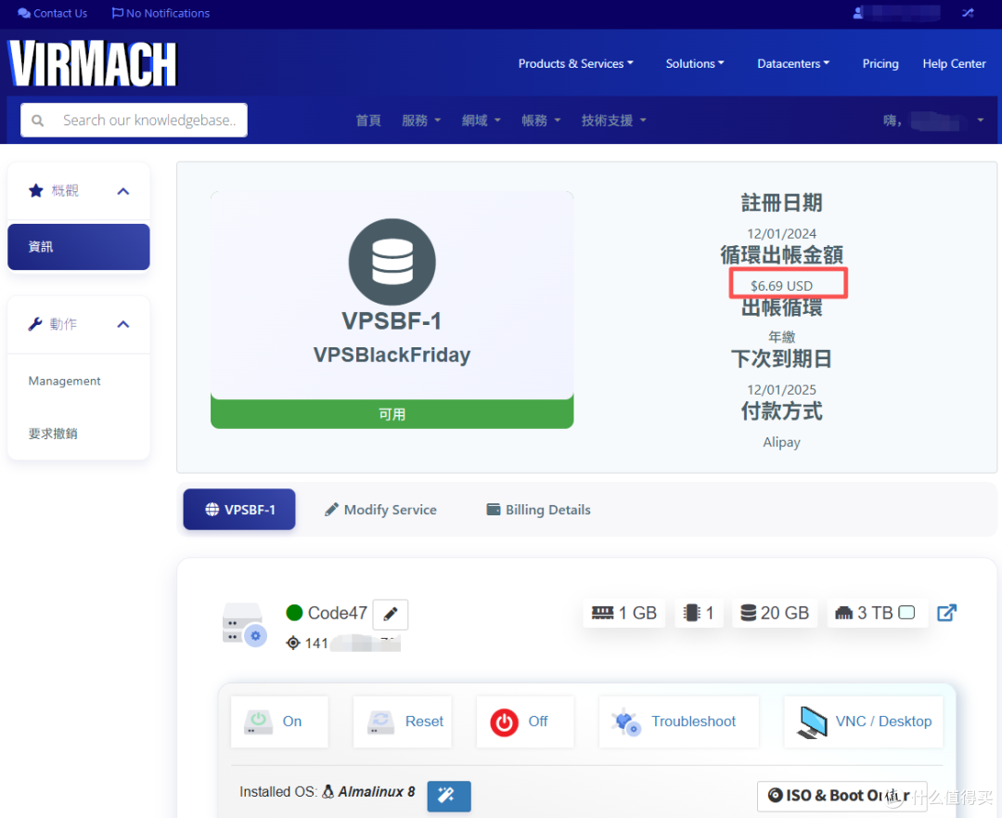The image size is (1002, 818).
Task: Toggle the checkbox beside 3 TB bandwidth
Action: click(x=906, y=613)
